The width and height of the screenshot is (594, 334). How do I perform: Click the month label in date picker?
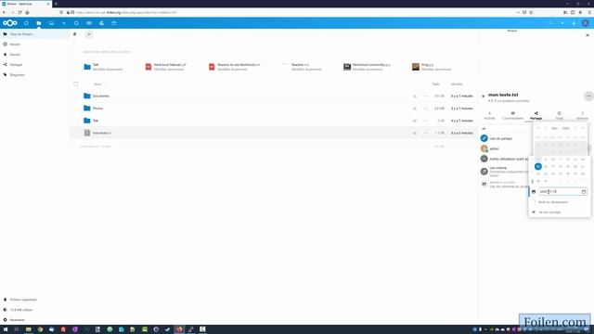pyautogui.click(x=554, y=128)
